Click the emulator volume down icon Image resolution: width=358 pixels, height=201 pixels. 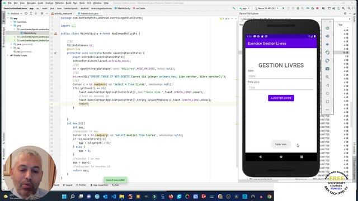coord(327,45)
